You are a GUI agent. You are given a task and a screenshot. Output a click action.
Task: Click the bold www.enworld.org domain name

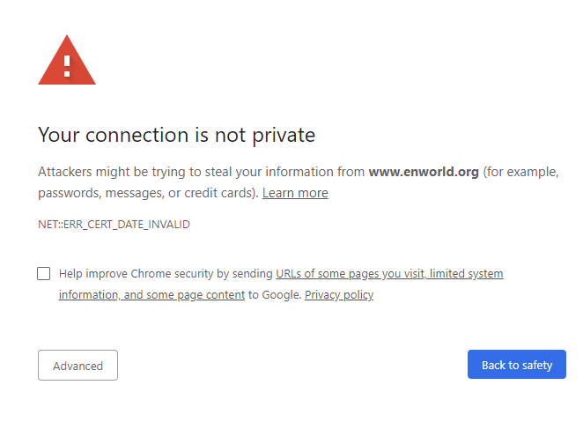tap(424, 172)
